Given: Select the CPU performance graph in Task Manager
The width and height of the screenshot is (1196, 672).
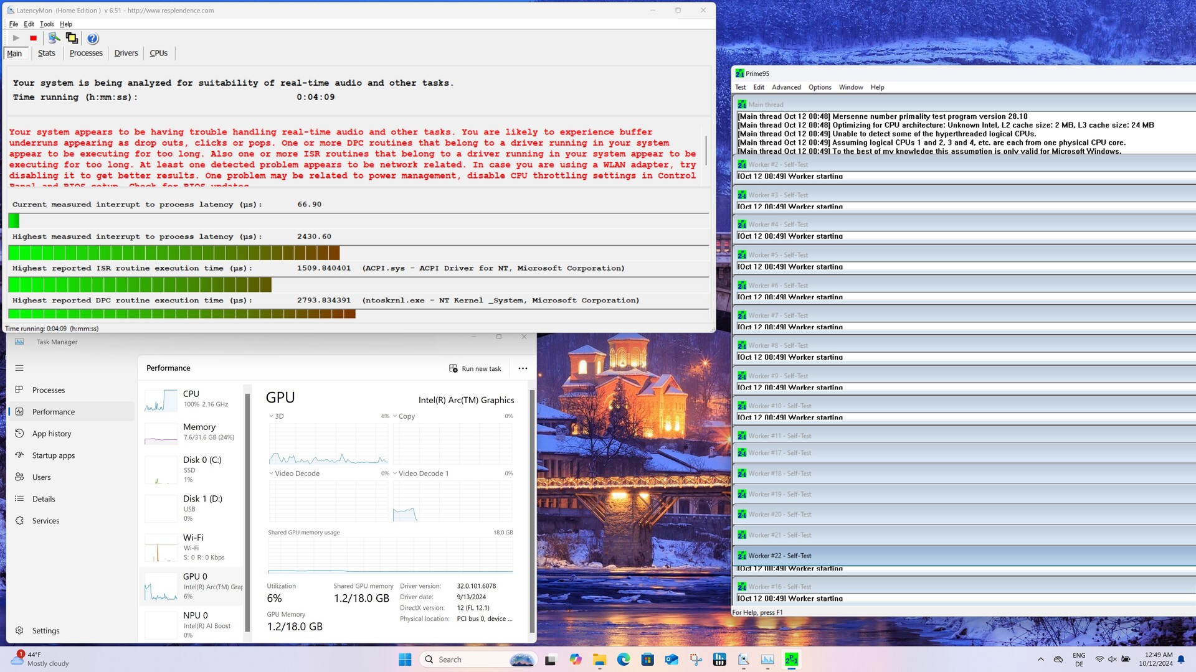Looking at the screenshot, I should 192,399.
